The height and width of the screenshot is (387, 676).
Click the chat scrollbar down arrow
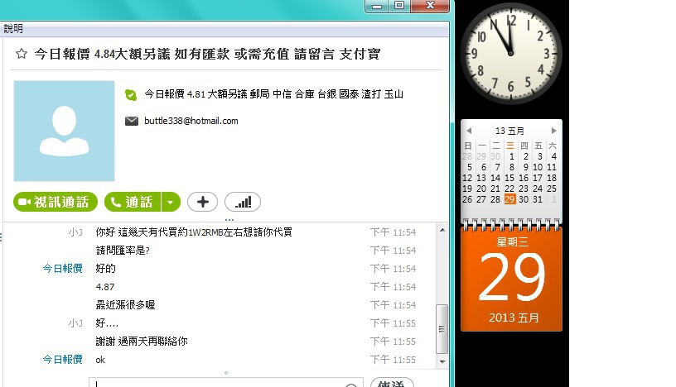[442, 361]
